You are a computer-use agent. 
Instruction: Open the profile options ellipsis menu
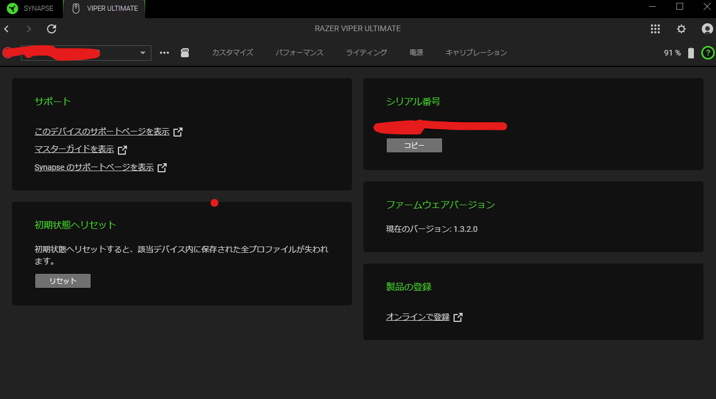[164, 53]
